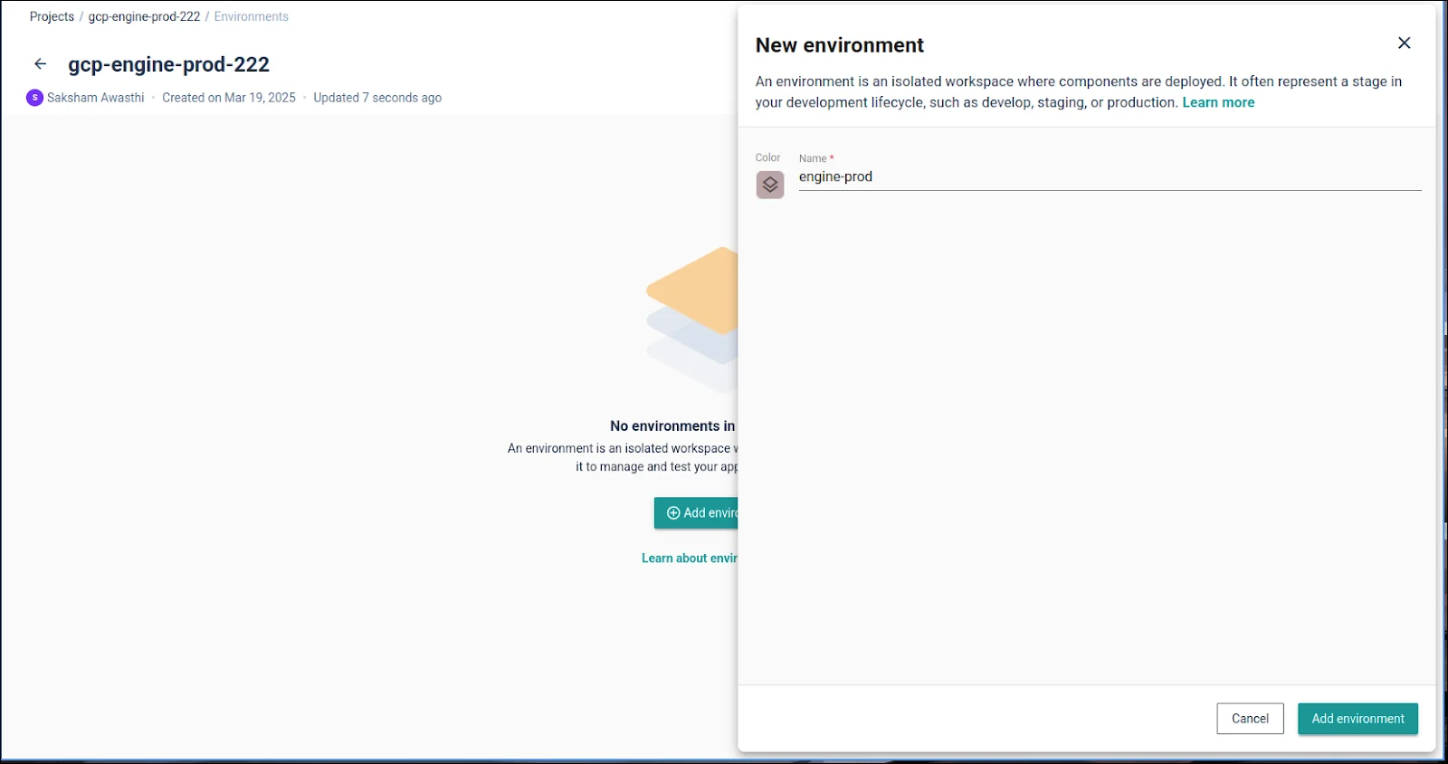Open the Learn more link
Screen dimensions: 1448x764
[x=1218, y=102]
